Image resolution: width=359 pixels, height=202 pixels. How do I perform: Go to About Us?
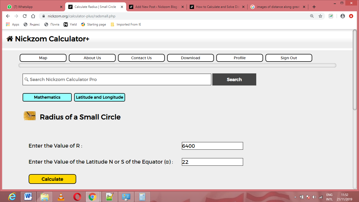pos(92,58)
